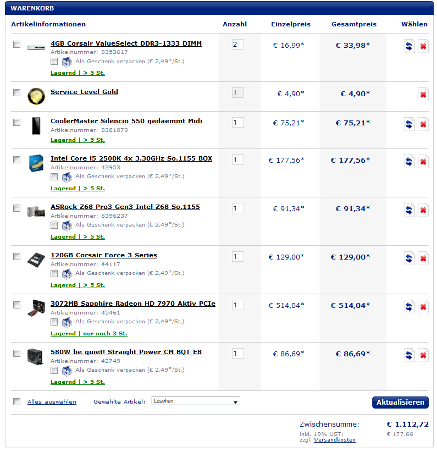Delete 580W be quiet! PSU with red X
Viewport: 437px width, 452px height.
tap(423, 355)
